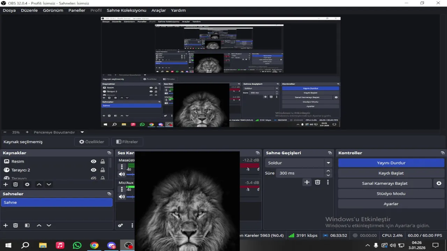Click Sanal Kamerayı Başlat button

[385, 183]
